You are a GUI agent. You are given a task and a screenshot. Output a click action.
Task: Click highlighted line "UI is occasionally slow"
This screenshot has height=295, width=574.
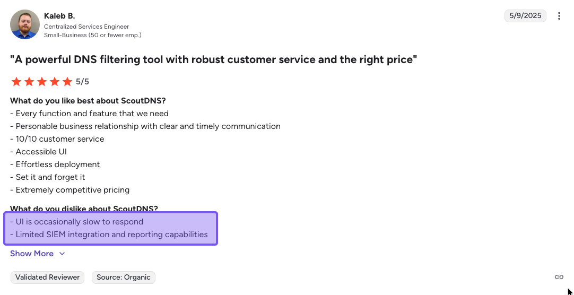(77, 222)
